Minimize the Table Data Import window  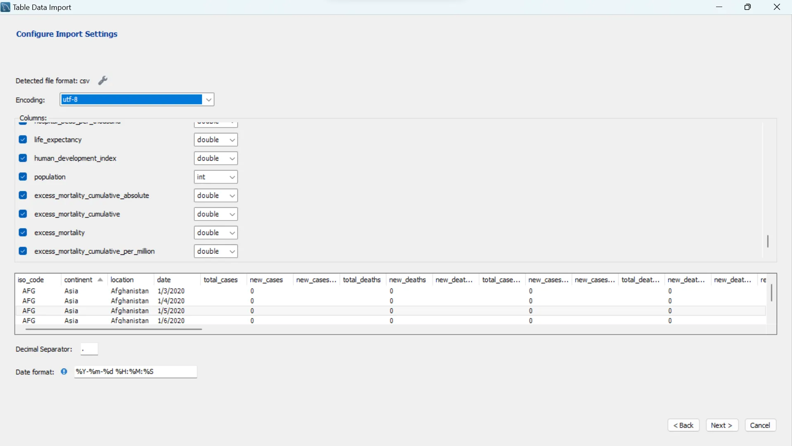point(719,7)
